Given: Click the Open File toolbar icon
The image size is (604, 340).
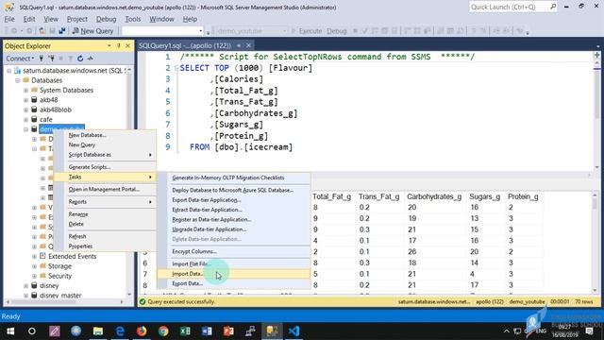Looking at the screenshot, I should pyautogui.click(x=42, y=31).
